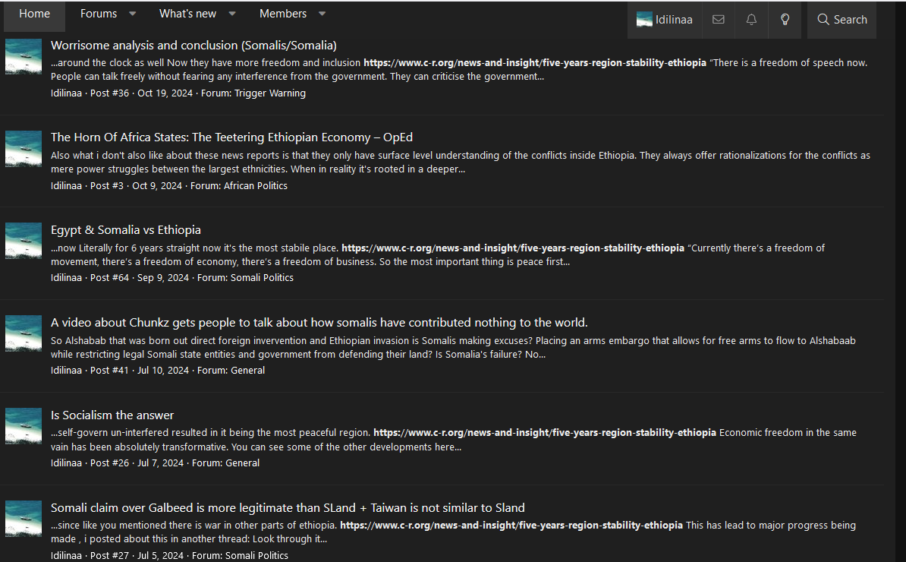Expand the What's new dropdown arrow
This screenshot has width=906, height=562.
pyautogui.click(x=231, y=14)
